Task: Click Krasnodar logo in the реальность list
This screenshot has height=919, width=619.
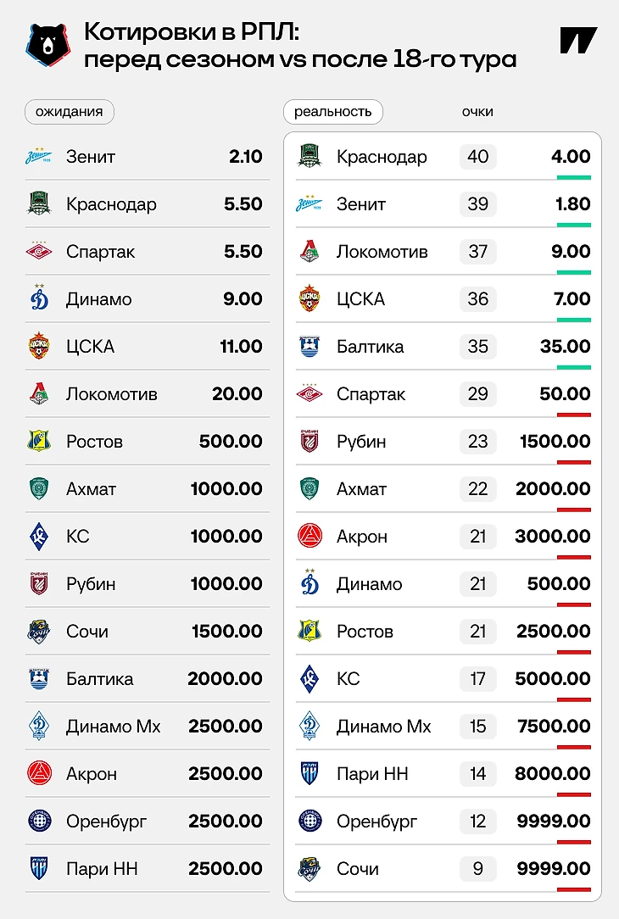Action: coord(309,157)
